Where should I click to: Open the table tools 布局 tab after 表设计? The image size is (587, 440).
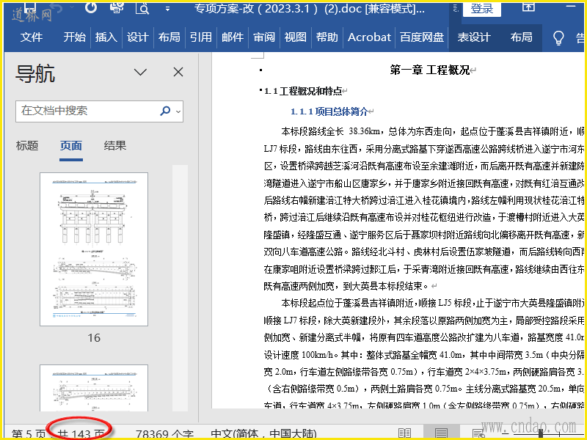[x=521, y=37]
